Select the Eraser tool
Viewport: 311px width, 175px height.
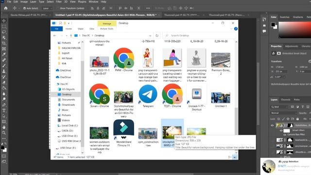click(4, 82)
